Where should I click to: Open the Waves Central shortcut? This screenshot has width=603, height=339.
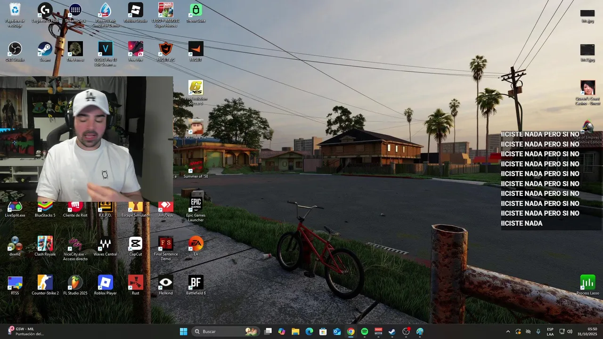pyautogui.click(x=106, y=246)
